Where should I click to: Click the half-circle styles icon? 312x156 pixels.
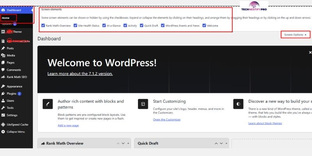[x=238, y=104]
